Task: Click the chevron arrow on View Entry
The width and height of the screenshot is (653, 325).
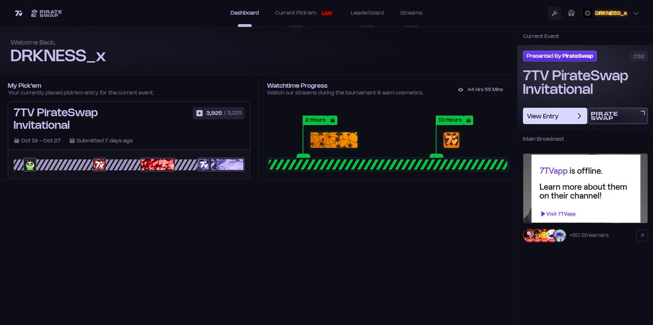Action: (580, 116)
